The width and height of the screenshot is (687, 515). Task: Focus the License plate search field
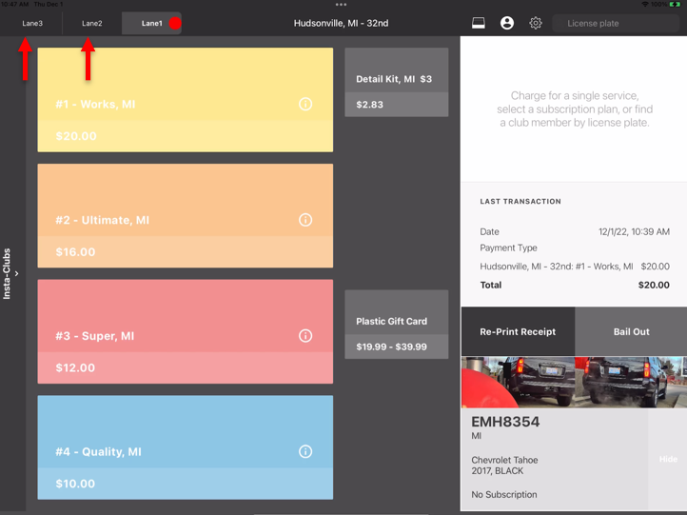(x=616, y=23)
